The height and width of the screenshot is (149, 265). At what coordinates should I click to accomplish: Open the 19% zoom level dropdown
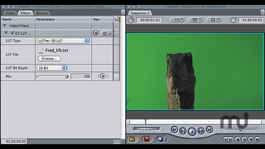[x=177, y=20]
